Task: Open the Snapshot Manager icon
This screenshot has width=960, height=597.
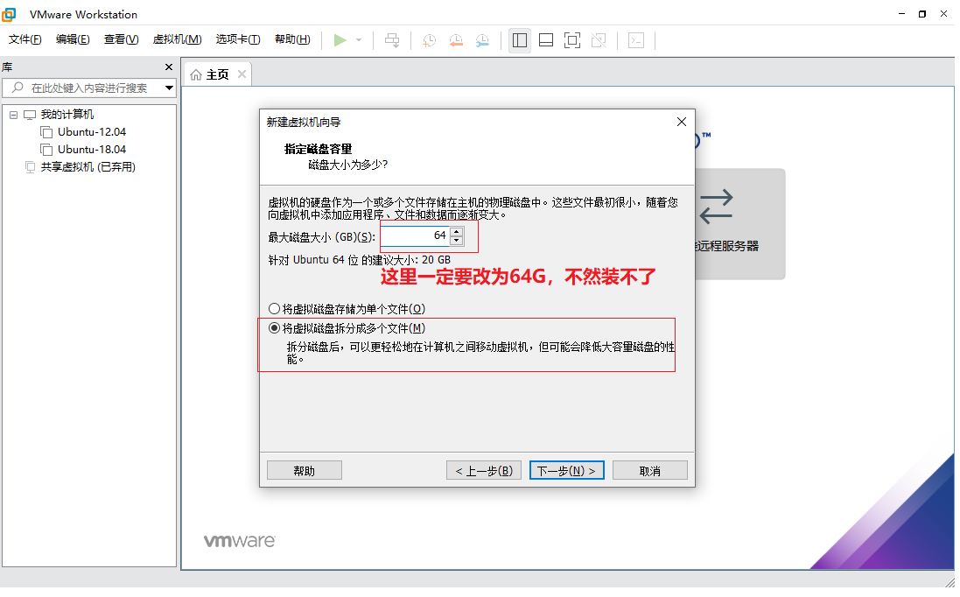Action: 482,40
